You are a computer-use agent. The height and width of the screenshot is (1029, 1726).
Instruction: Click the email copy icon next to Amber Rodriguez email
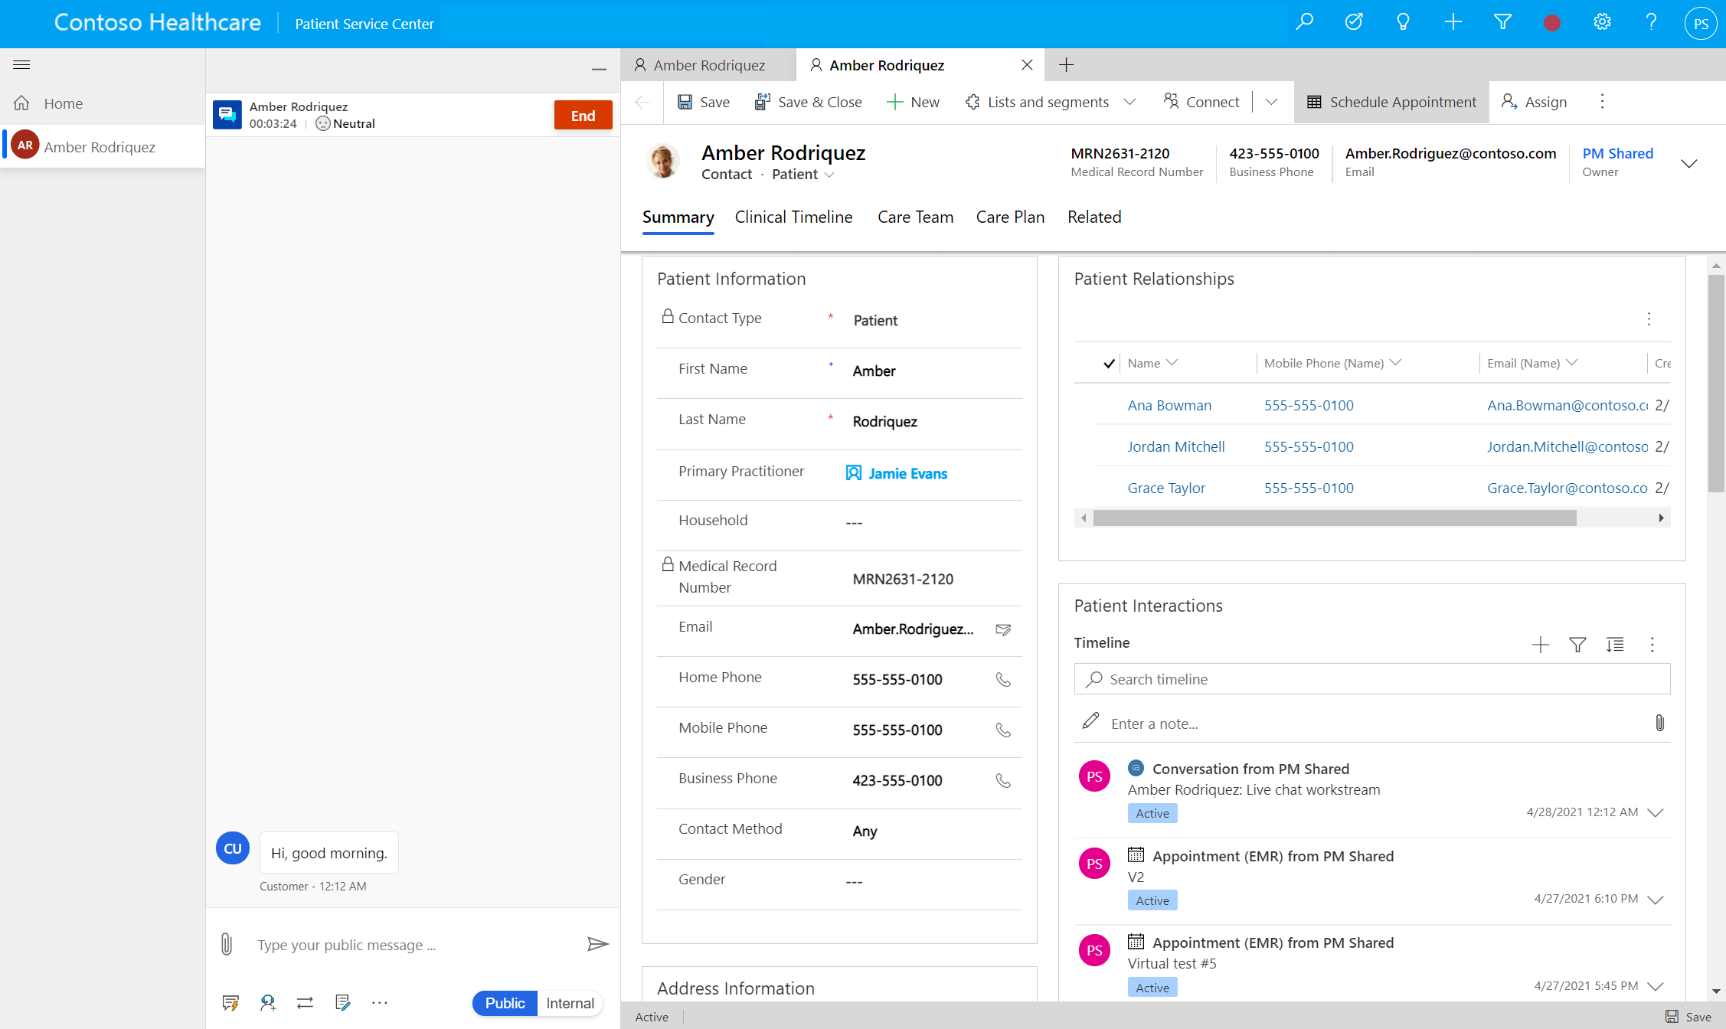click(1003, 629)
